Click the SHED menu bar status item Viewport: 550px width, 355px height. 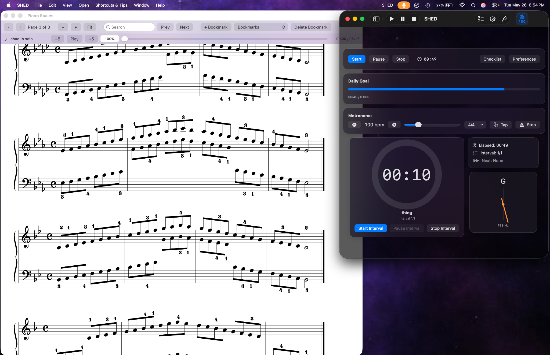(387, 5)
